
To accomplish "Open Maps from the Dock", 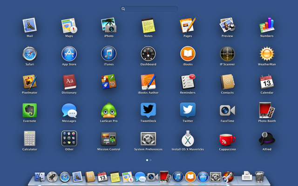I will (128, 177).
